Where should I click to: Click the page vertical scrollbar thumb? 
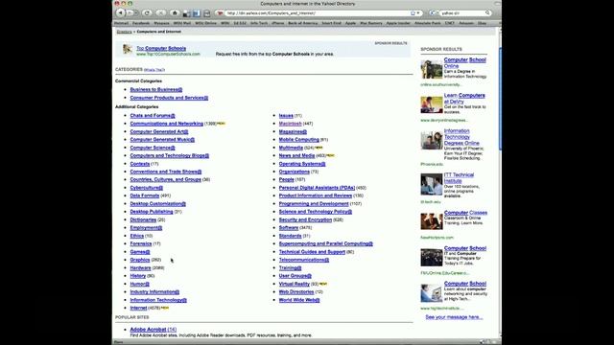[x=500, y=98]
